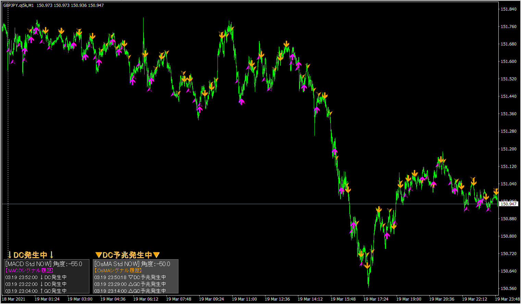521x304 pixels.
Task: Click the large '↓DC発生中↓' signal header
Action: click(x=31, y=255)
